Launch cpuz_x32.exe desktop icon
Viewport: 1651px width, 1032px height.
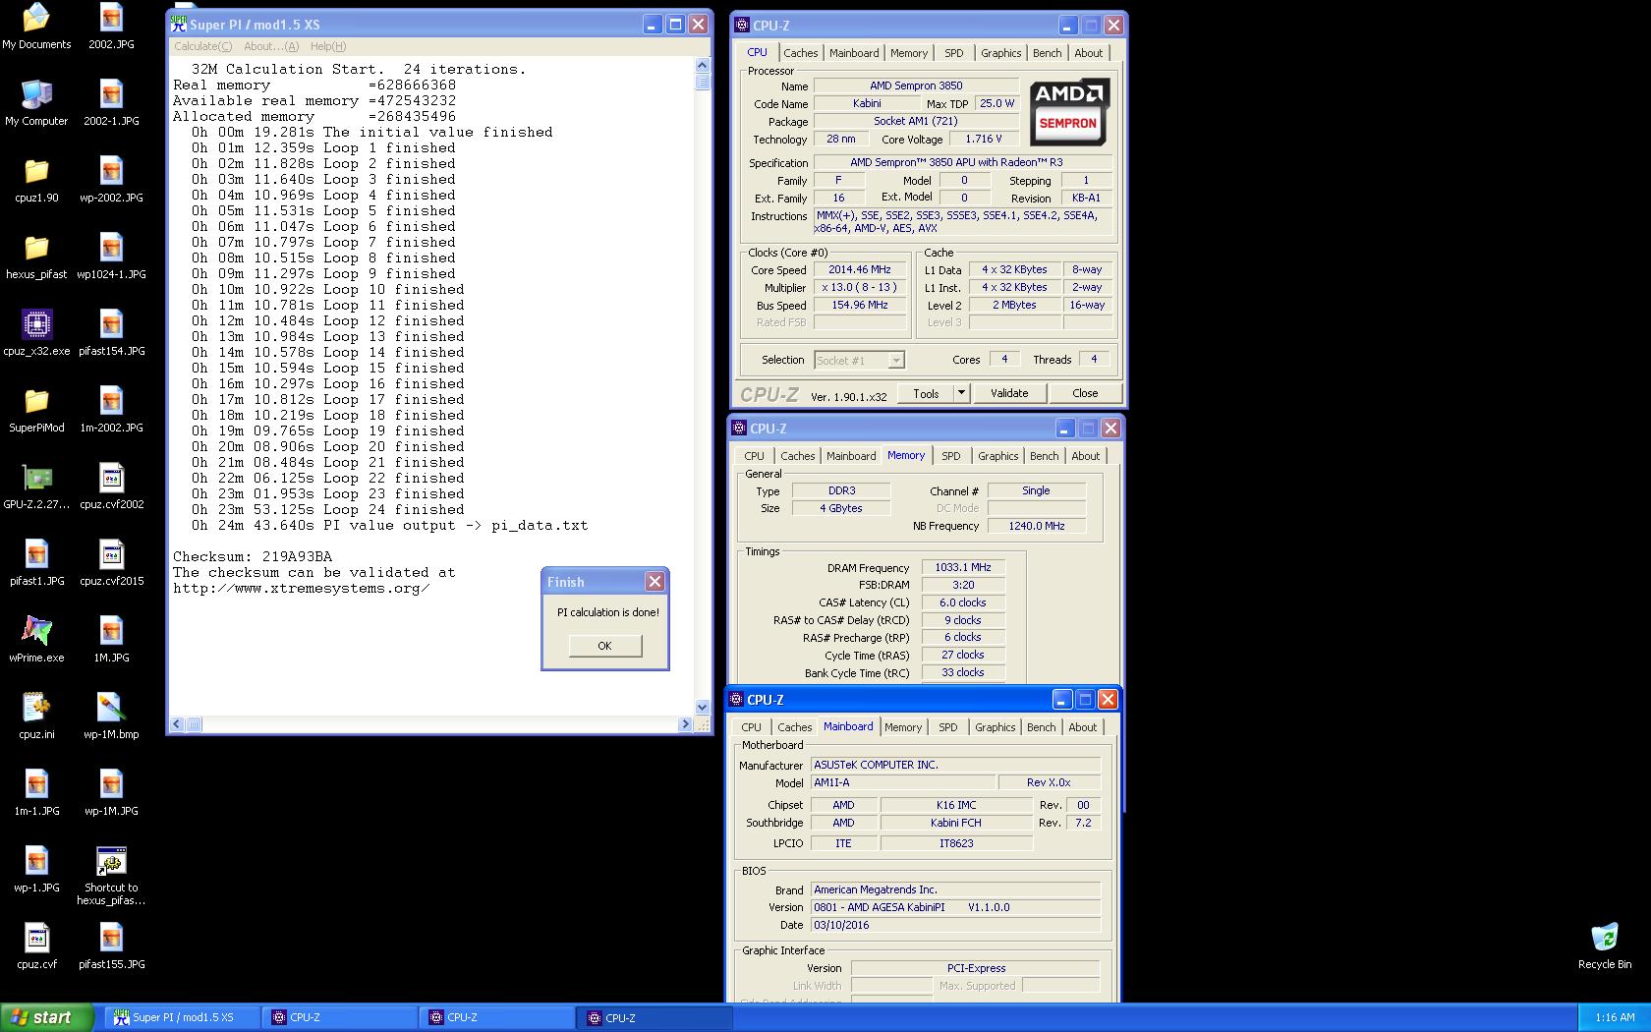(x=36, y=333)
